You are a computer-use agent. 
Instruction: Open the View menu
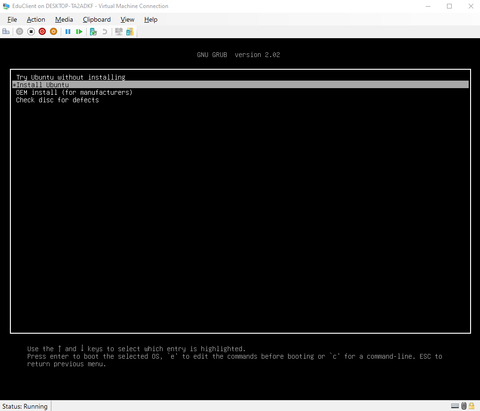tap(127, 20)
